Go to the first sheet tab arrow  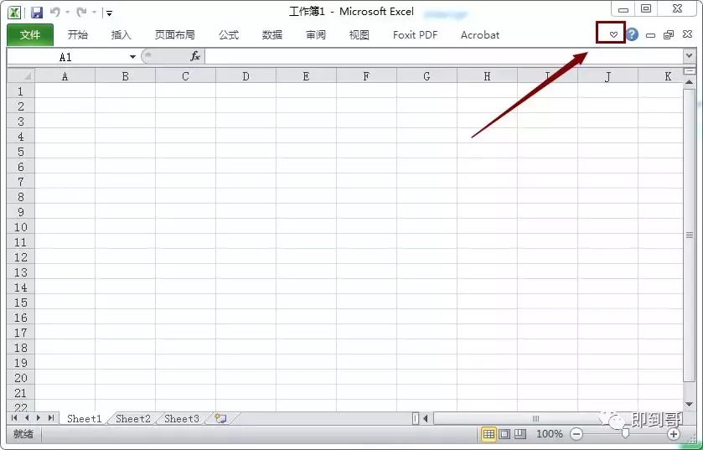[14, 417]
